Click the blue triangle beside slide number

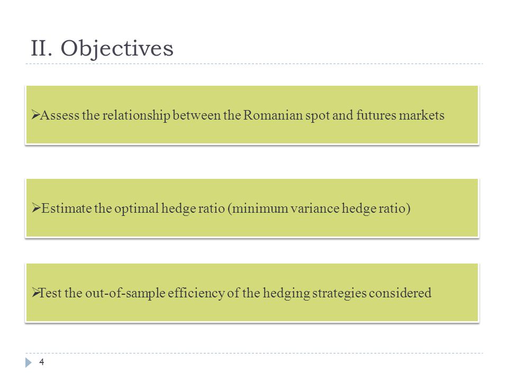click(29, 362)
